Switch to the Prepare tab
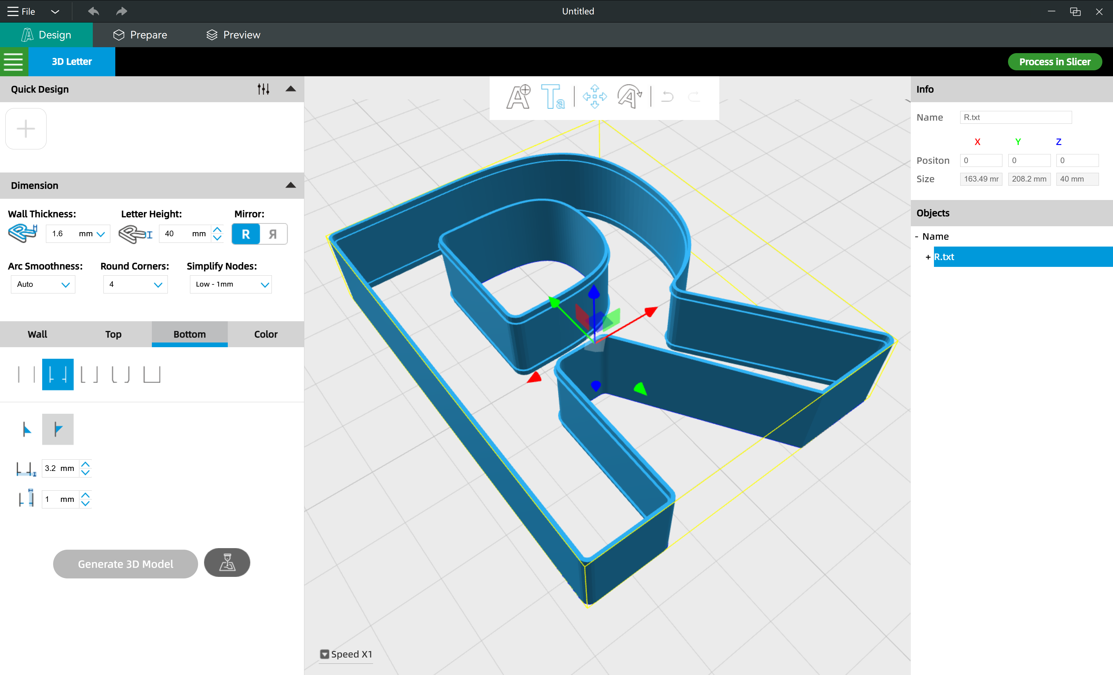Viewport: 1113px width, 675px height. (x=140, y=35)
